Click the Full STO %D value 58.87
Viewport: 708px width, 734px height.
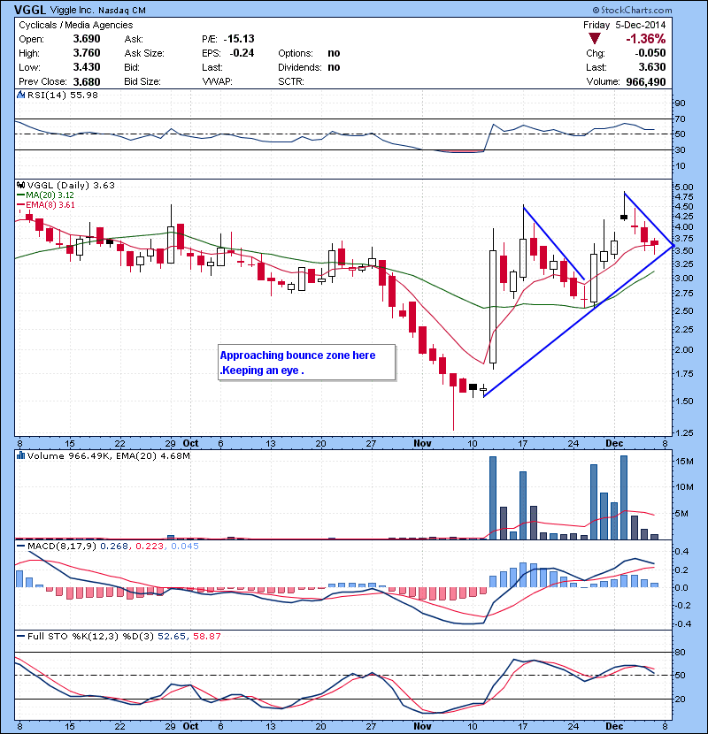206,636
